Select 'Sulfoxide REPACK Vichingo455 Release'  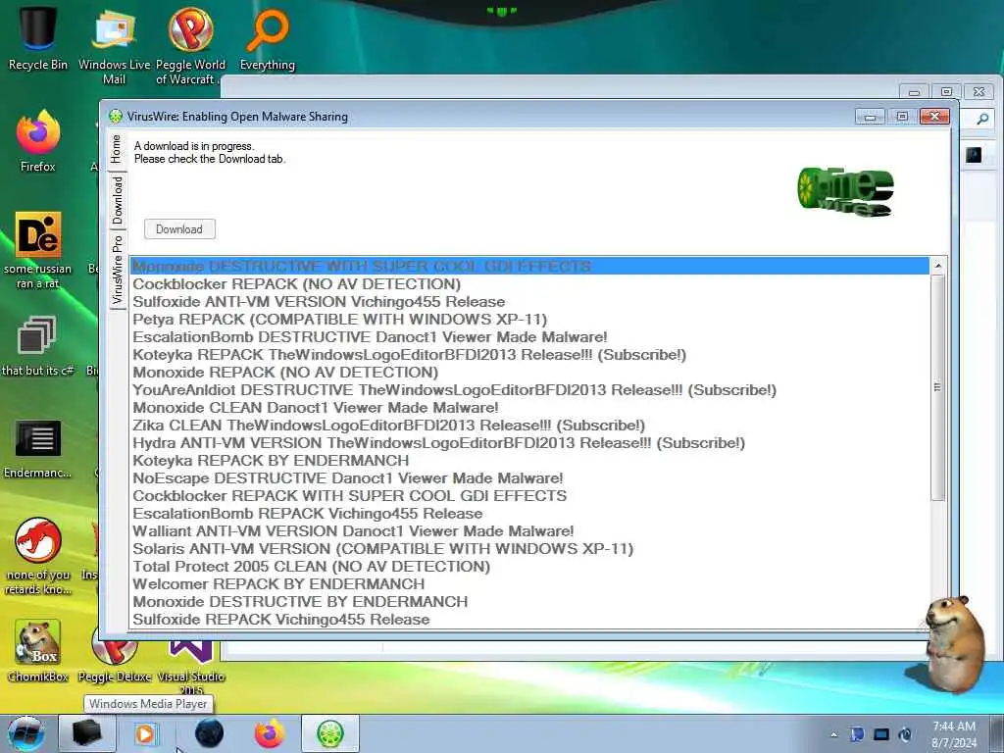coord(528,620)
